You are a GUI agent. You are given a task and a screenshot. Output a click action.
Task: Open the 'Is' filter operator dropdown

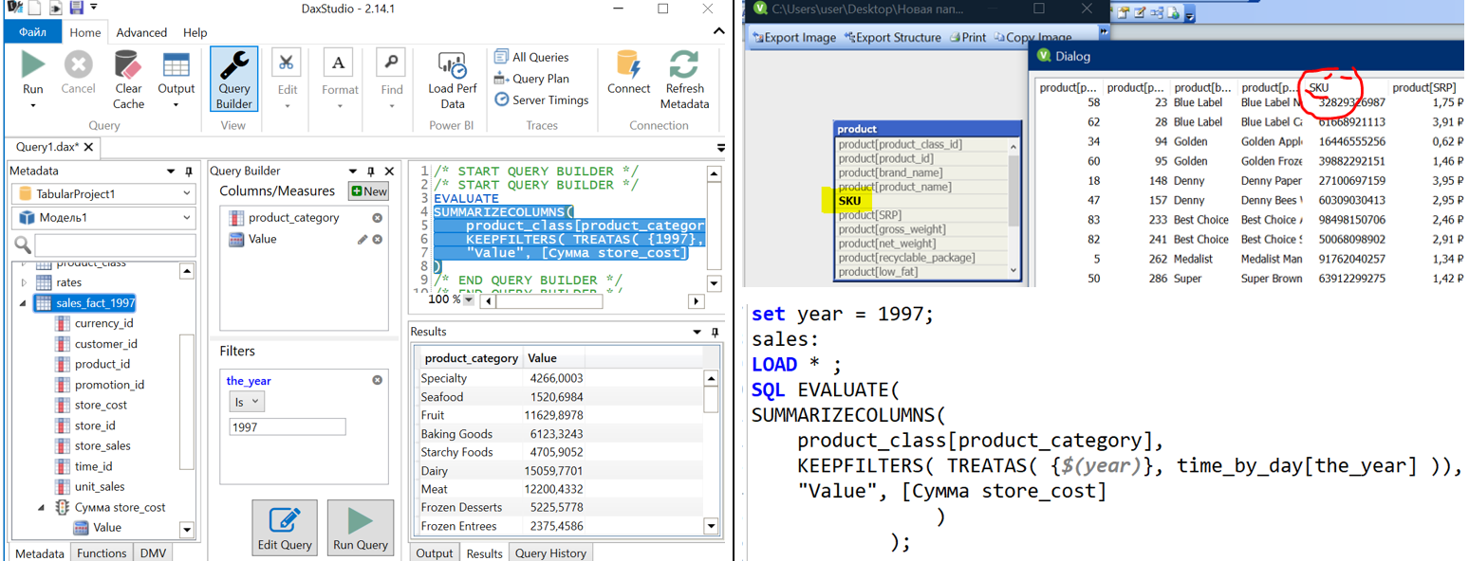pos(246,402)
